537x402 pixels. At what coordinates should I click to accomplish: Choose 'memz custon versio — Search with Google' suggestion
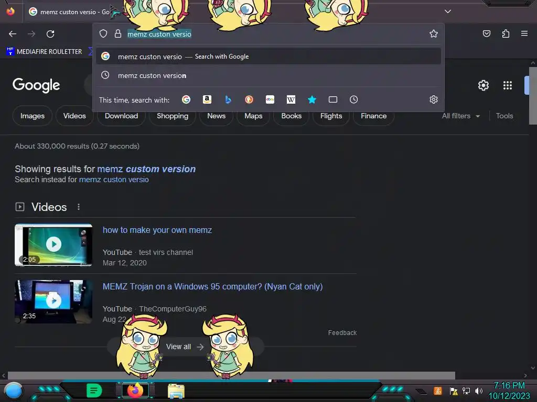(268, 57)
